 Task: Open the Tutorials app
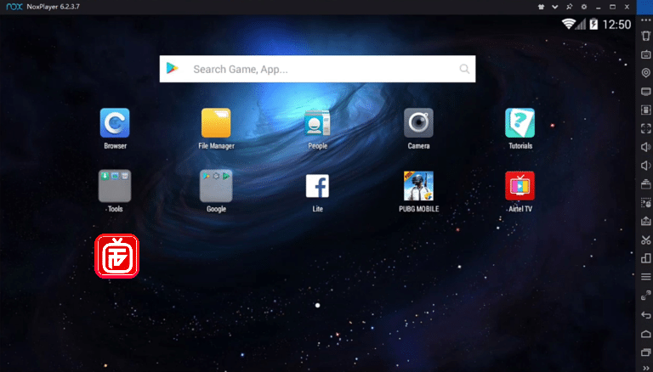(520, 123)
